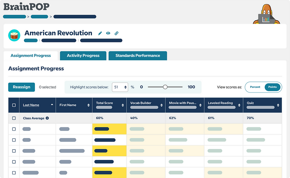Click the Quiz class average 70%
The width and height of the screenshot is (290, 178).
pos(250,118)
